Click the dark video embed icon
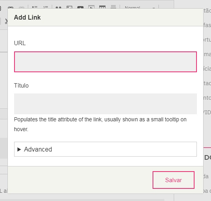 [x=80, y=7]
